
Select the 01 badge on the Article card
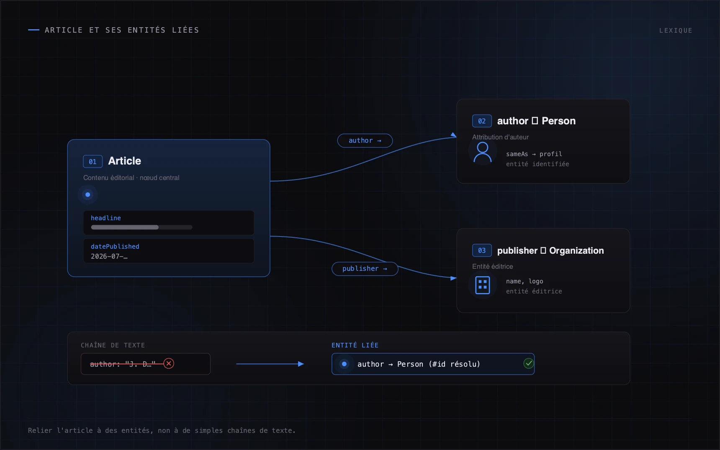[93, 162]
